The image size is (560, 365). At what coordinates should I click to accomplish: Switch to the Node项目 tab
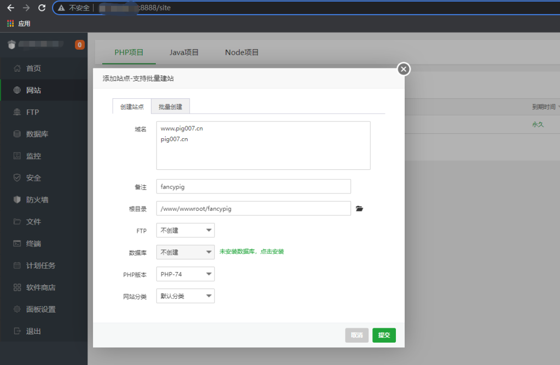point(242,52)
